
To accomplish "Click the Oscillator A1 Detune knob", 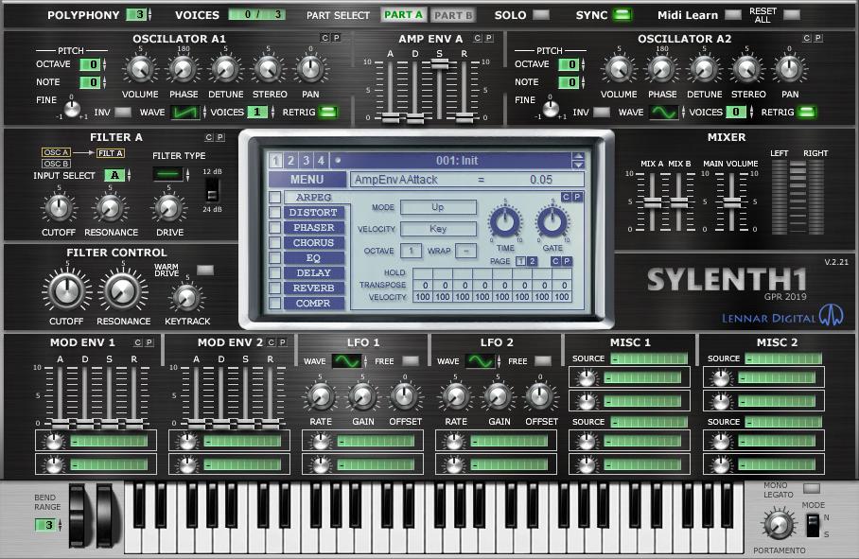I will click(225, 70).
